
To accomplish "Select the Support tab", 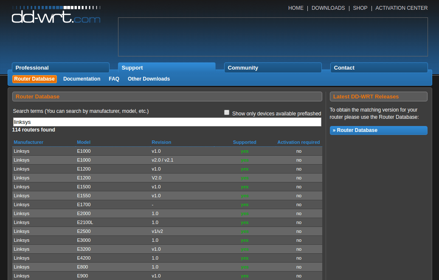I will point(166,68).
